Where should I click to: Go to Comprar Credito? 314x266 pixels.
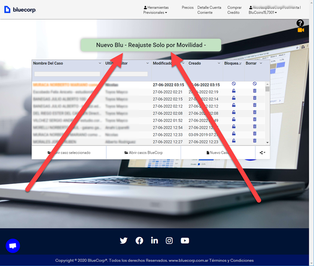[234, 10]
